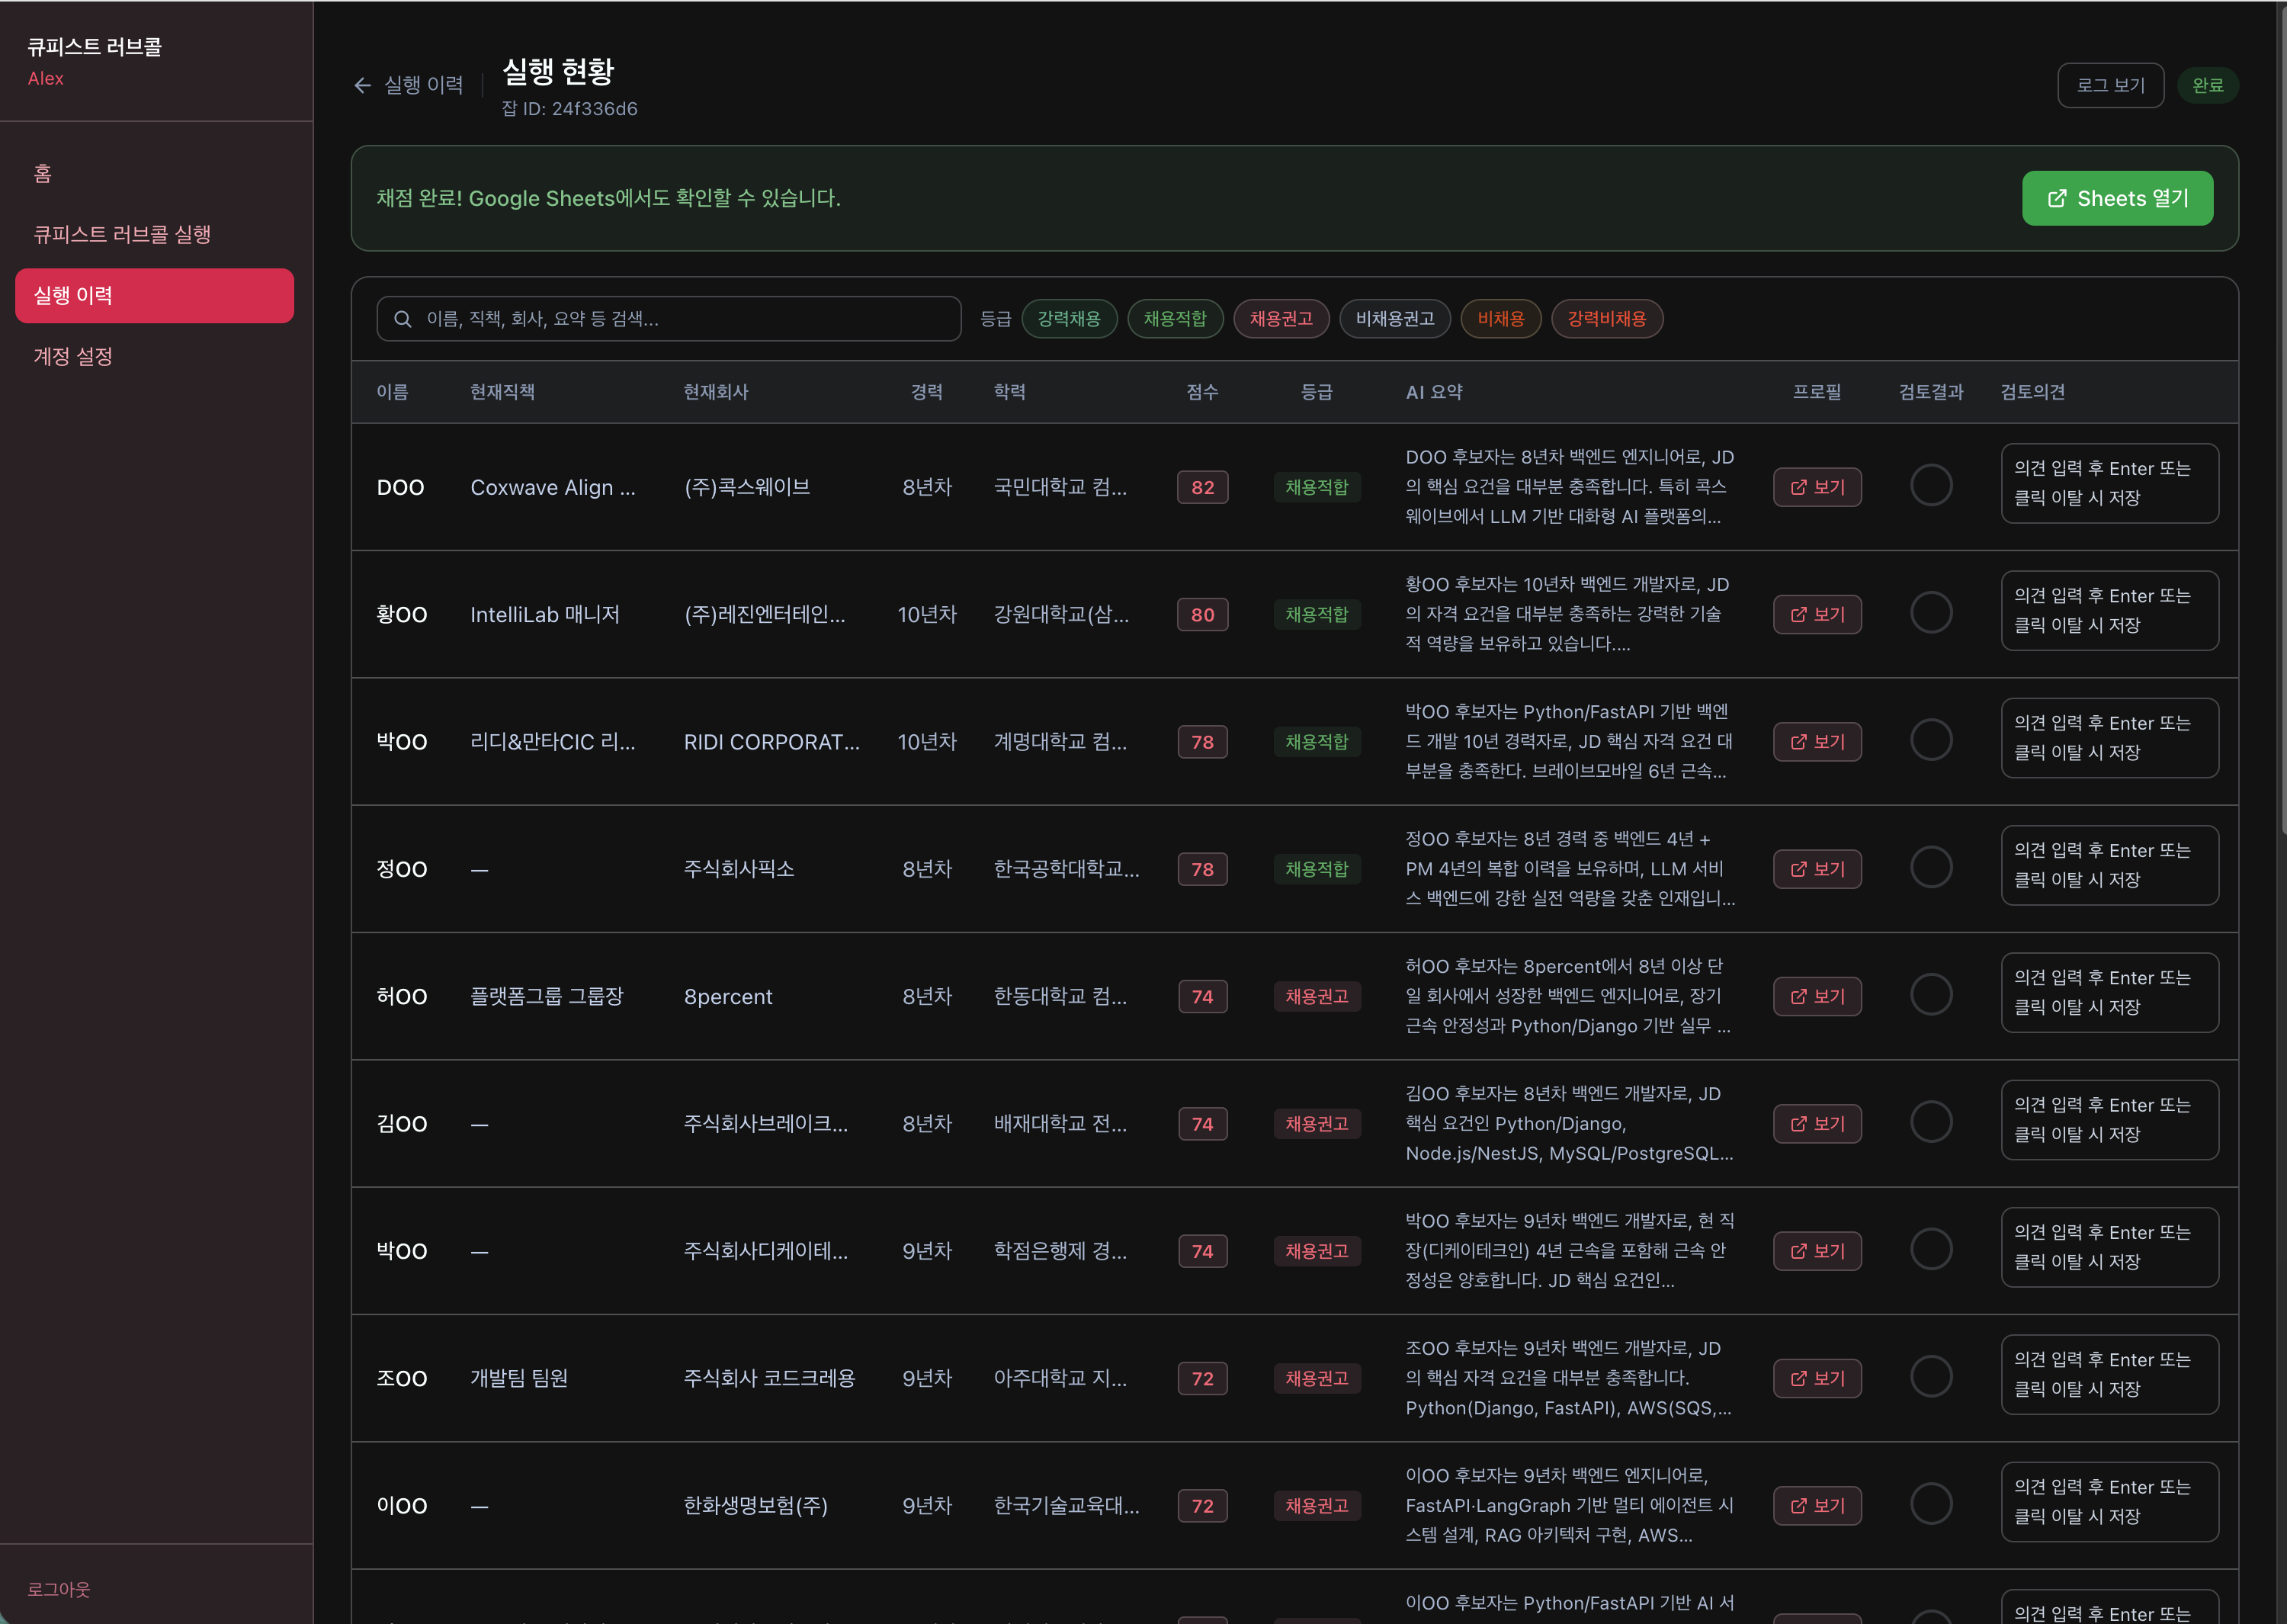Click the 이름 column header
Image resolution: width=2287 pixels, height=1624 pixels.
[392, 393]
